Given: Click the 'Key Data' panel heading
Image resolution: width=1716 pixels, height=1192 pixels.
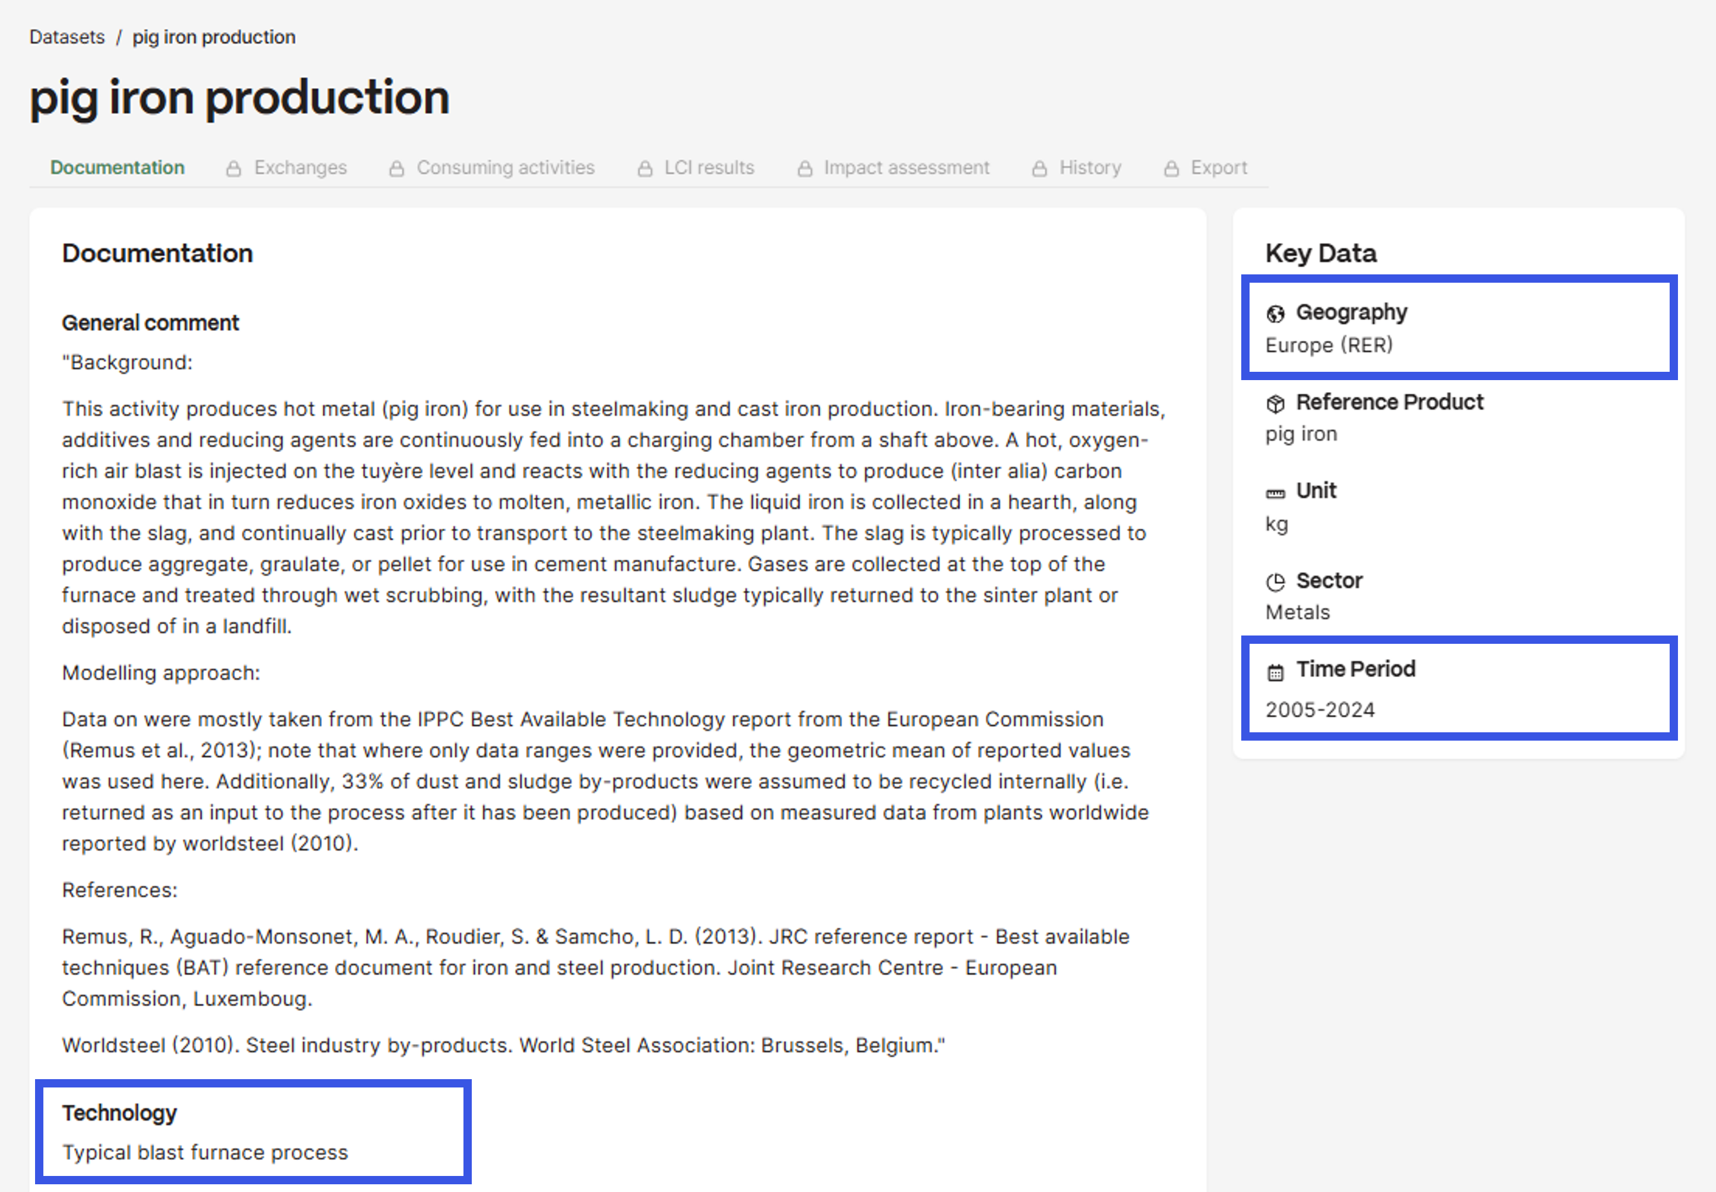Looking at the screenshot, I should pos(1321,253).
